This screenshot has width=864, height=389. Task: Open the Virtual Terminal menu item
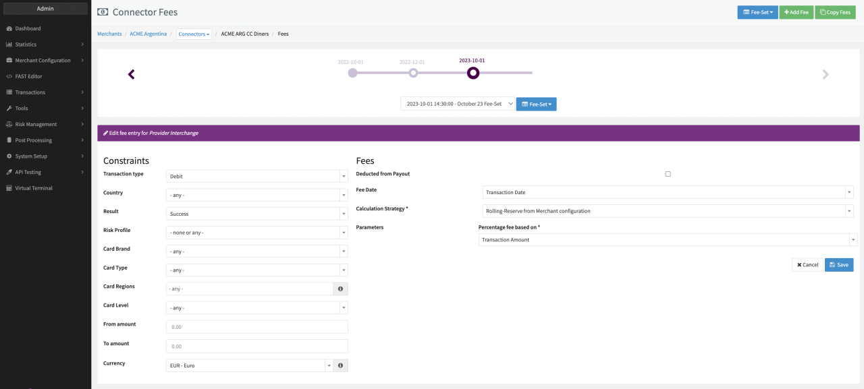tap(34, 188)
